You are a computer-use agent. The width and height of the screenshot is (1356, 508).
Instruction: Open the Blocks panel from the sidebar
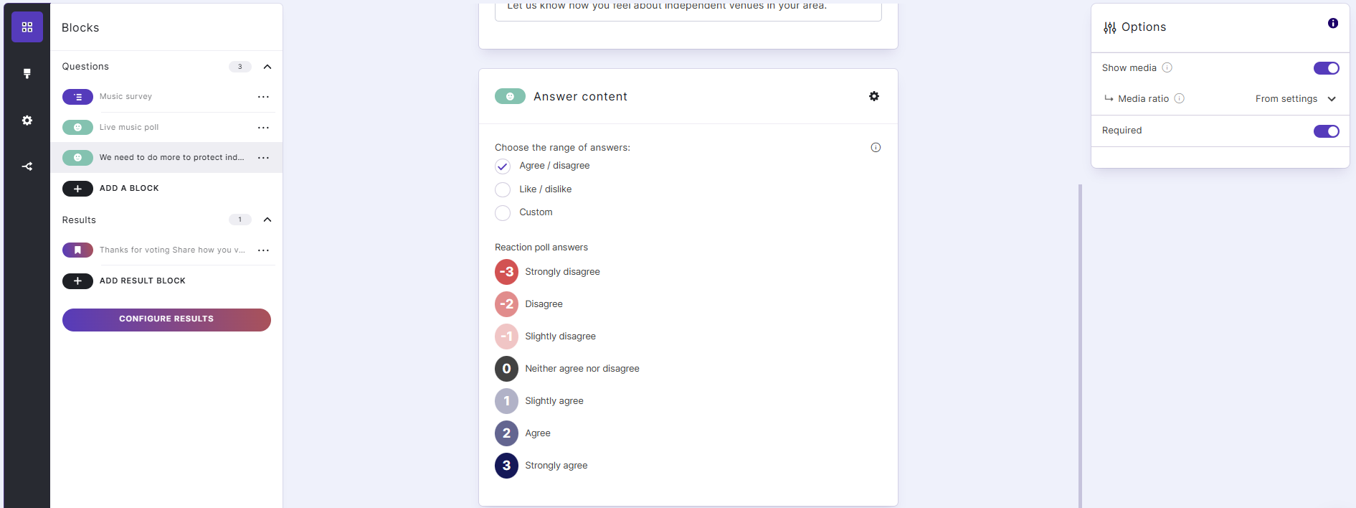(x=27, y=27)
